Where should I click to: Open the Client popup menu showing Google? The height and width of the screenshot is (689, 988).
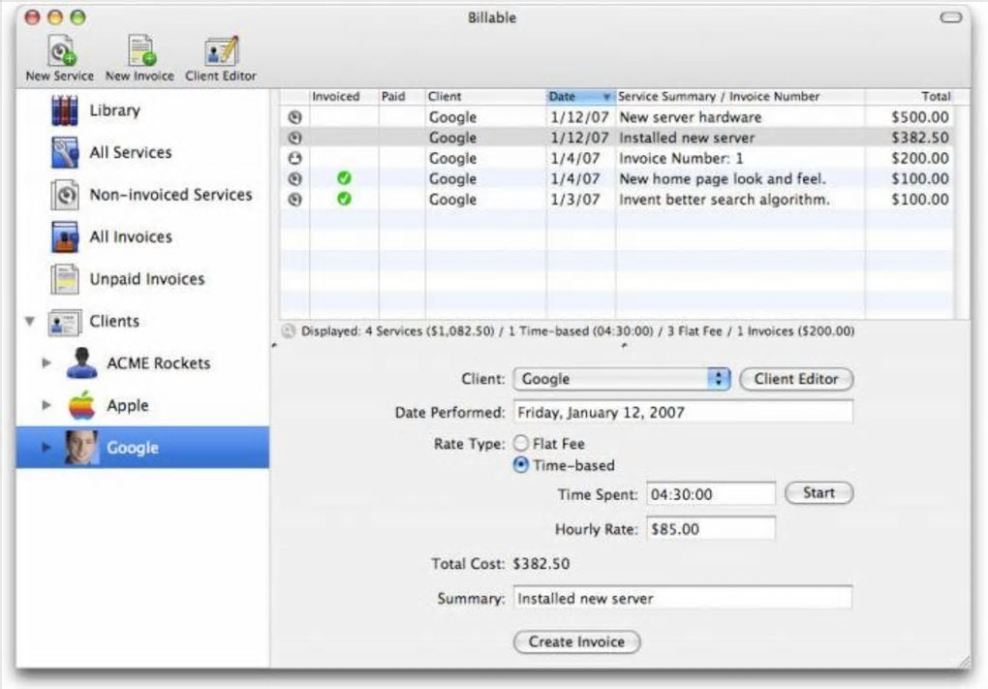622,379
